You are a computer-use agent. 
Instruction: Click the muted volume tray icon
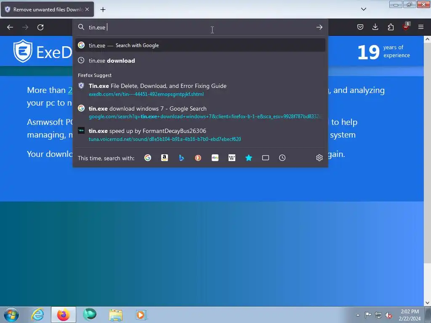tap(388, 315)
